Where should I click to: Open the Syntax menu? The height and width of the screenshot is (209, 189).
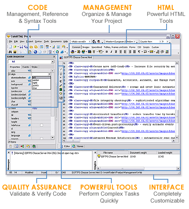[38, 41]
